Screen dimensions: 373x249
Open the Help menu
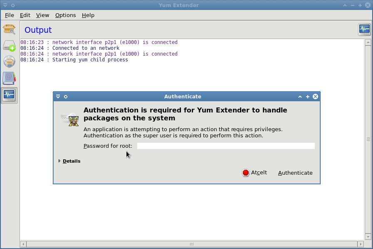point(88,15)
